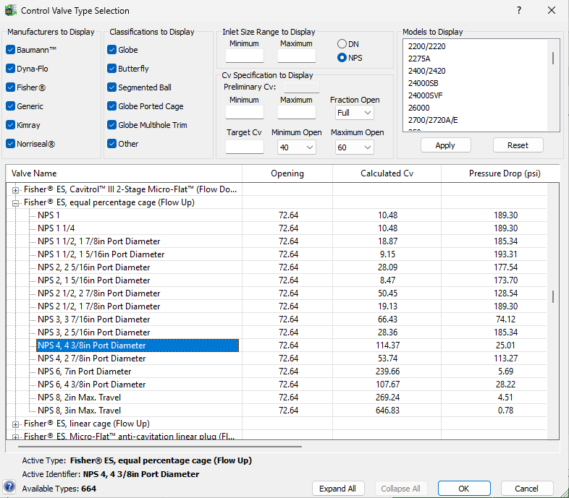Click the Target Cv input field

coord(245,147)
